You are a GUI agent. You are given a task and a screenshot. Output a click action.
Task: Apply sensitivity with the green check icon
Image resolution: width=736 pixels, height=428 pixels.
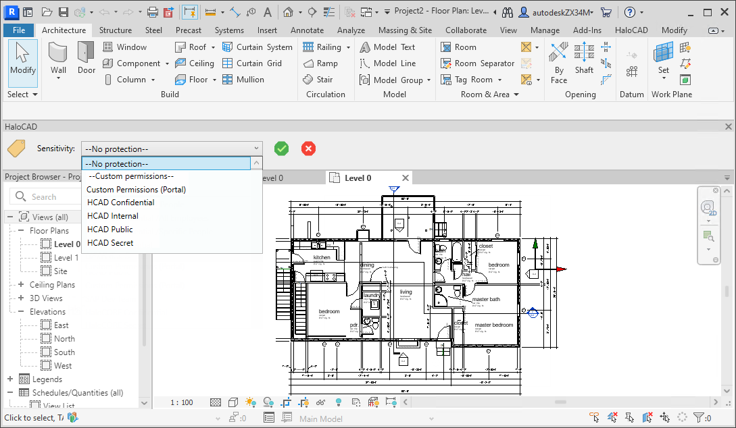(x=282, y=149)
